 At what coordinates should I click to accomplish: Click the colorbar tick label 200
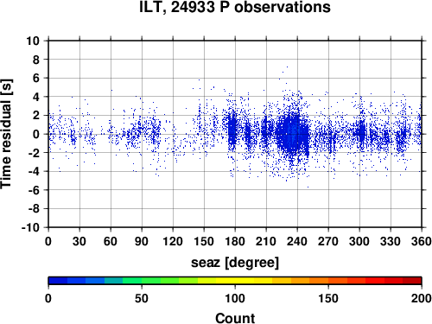coord(421,298)
